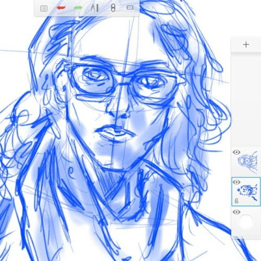Undo with the red left arrow
261x261 pixels.
point(61,8)
